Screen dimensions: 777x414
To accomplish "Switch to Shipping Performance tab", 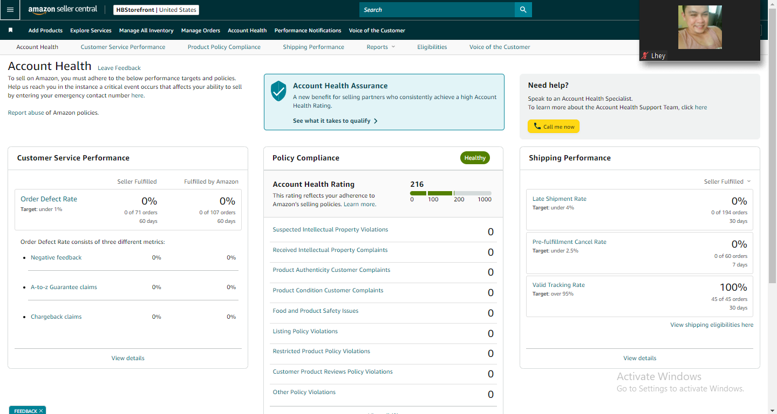I will [313, 47].
